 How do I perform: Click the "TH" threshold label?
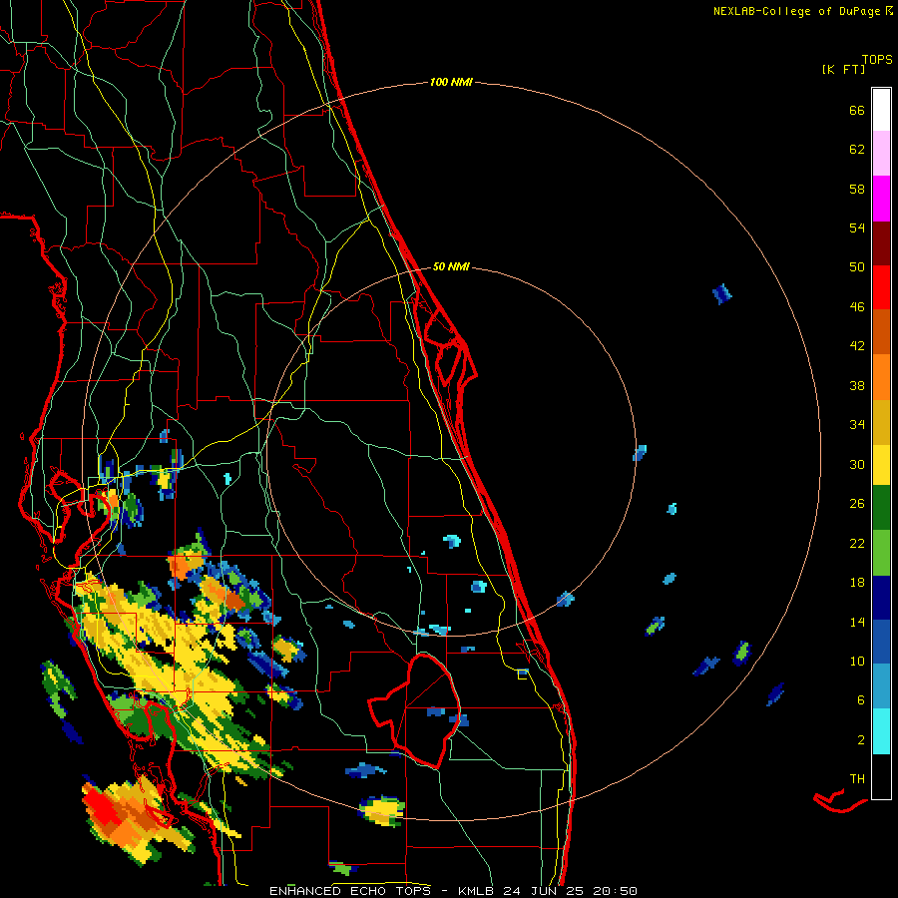coord(857,779)
